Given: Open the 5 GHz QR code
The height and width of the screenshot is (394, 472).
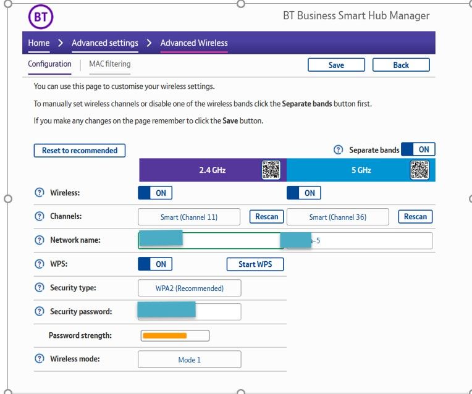Looking at the screenshot, I should click(419, 170).
